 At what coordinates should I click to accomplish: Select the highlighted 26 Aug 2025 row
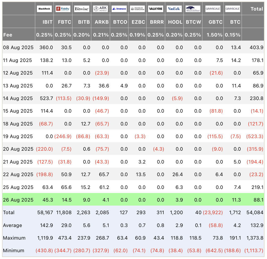pyautogui.click(x=133, y=200)
